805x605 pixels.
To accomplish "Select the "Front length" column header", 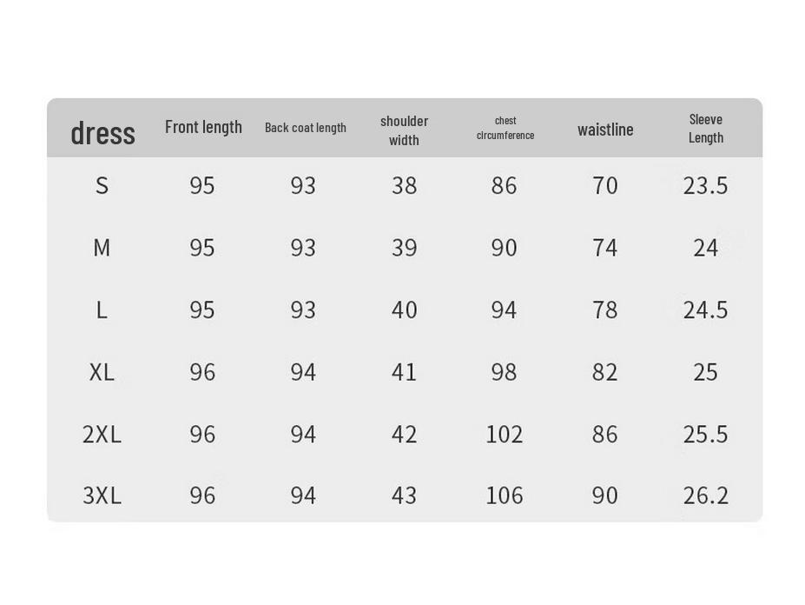I will (x=203, y=127).
